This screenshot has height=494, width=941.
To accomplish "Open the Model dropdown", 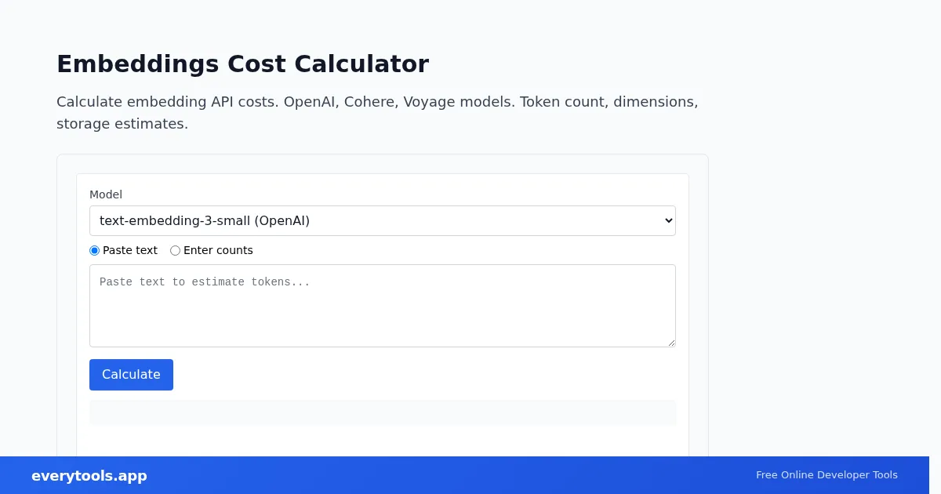I will tap(382, 220).
